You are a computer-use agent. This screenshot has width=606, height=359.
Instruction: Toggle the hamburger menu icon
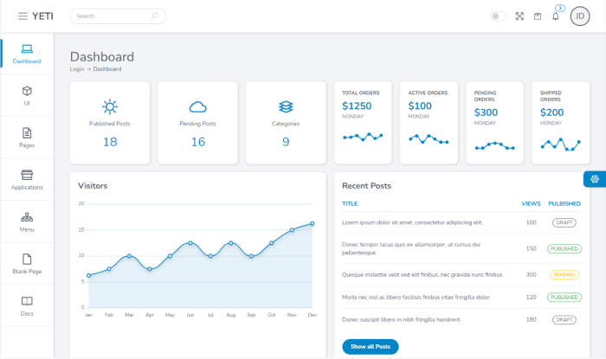tap(23, 16)
